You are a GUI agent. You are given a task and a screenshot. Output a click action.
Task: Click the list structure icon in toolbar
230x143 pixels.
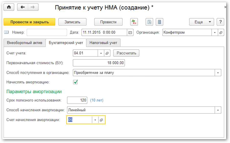pyautogui.click(x=160, y=22)
